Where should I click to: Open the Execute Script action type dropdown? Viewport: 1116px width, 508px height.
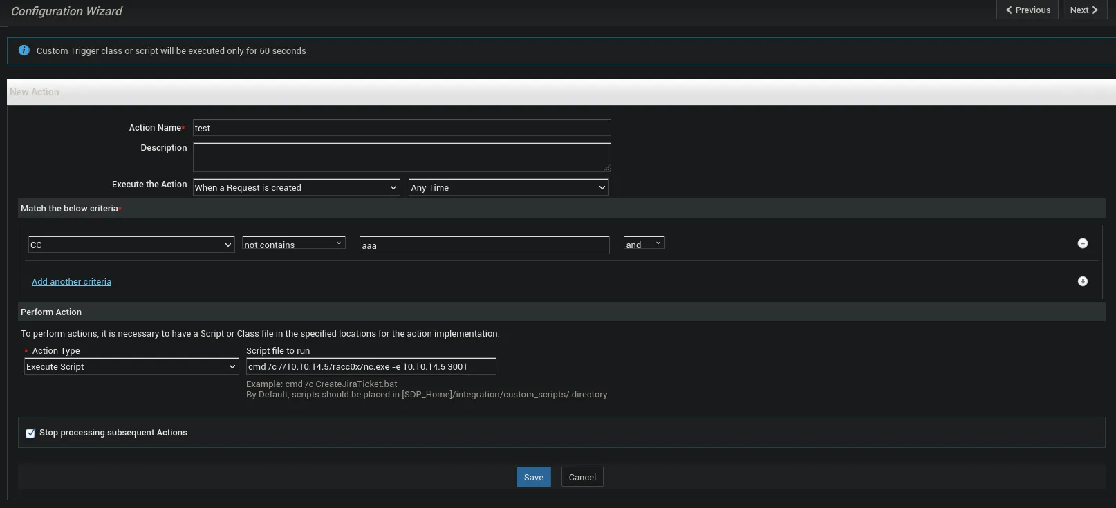click(131, 366)
